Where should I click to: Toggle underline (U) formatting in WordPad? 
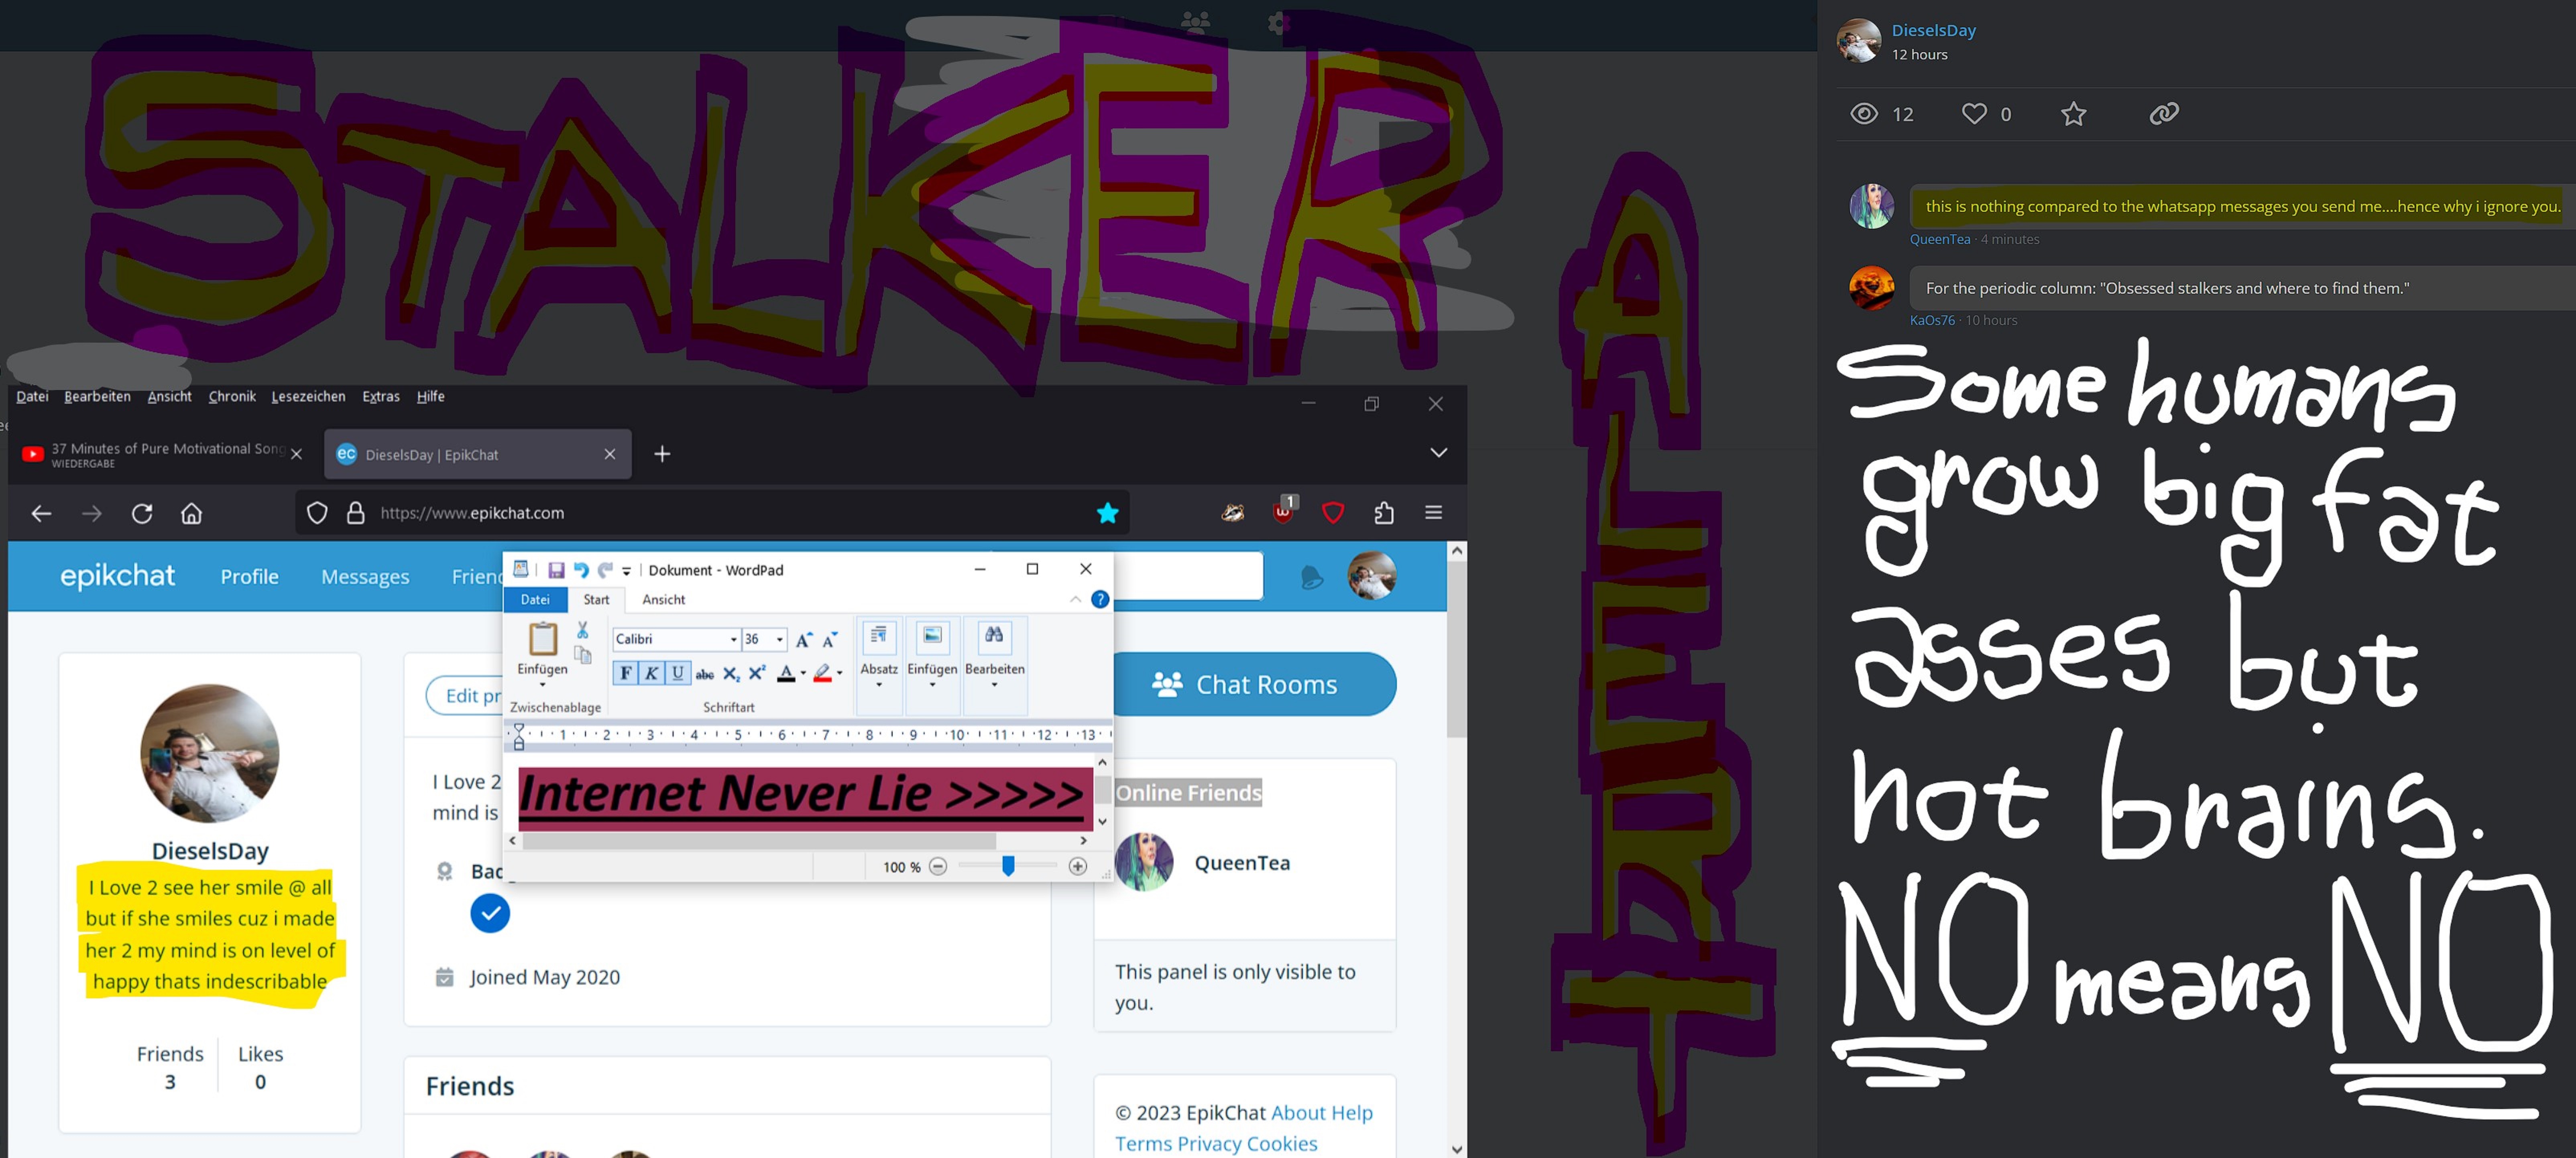tap(677, 673)
